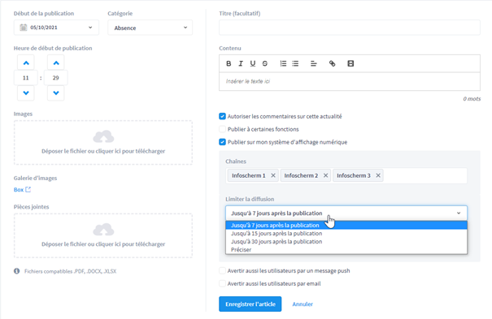This screenshot has height=319, width=492.
Task: Select Jusqu'à 30 jours après la publication
Action: pyautogui.click(x=346, y=241)
